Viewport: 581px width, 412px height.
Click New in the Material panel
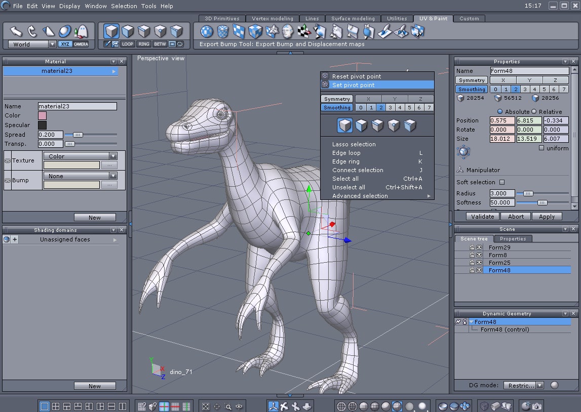pos(95,218)
